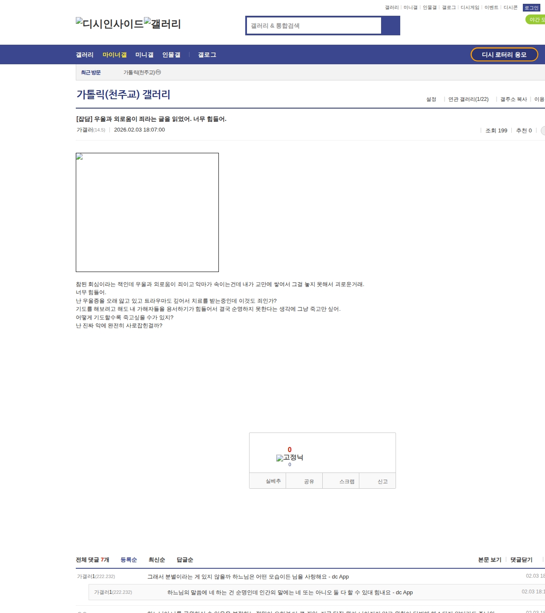545x613 pixels.
Task: Click the 디시인사이드 logo image
Action: pos(110,23)
